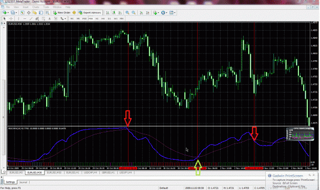This screenshot has width=320, height=190.
Task: Zoom out the chart
Action: coord(134,13)
